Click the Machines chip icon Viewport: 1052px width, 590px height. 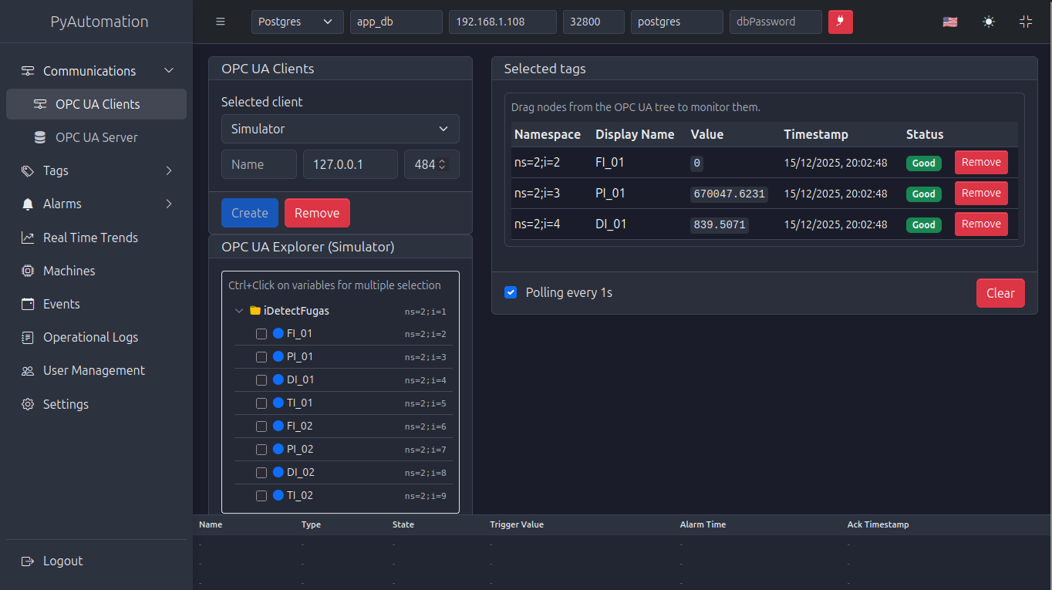pos(28,271)
